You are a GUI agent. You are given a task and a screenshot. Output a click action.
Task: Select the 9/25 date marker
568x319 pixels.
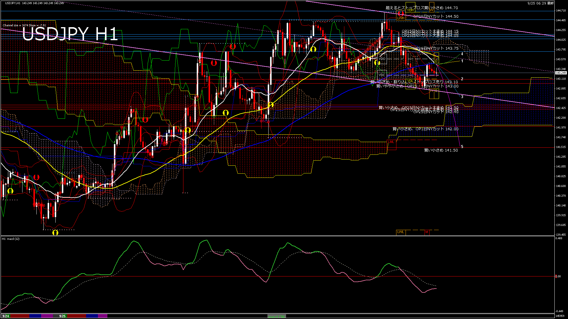click(62, 316)
